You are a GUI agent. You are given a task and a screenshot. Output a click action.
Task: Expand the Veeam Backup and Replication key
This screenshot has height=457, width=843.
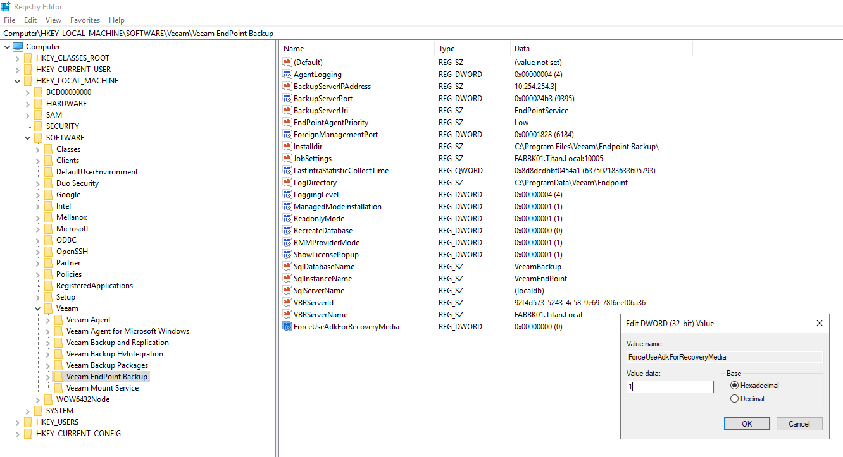47,343
